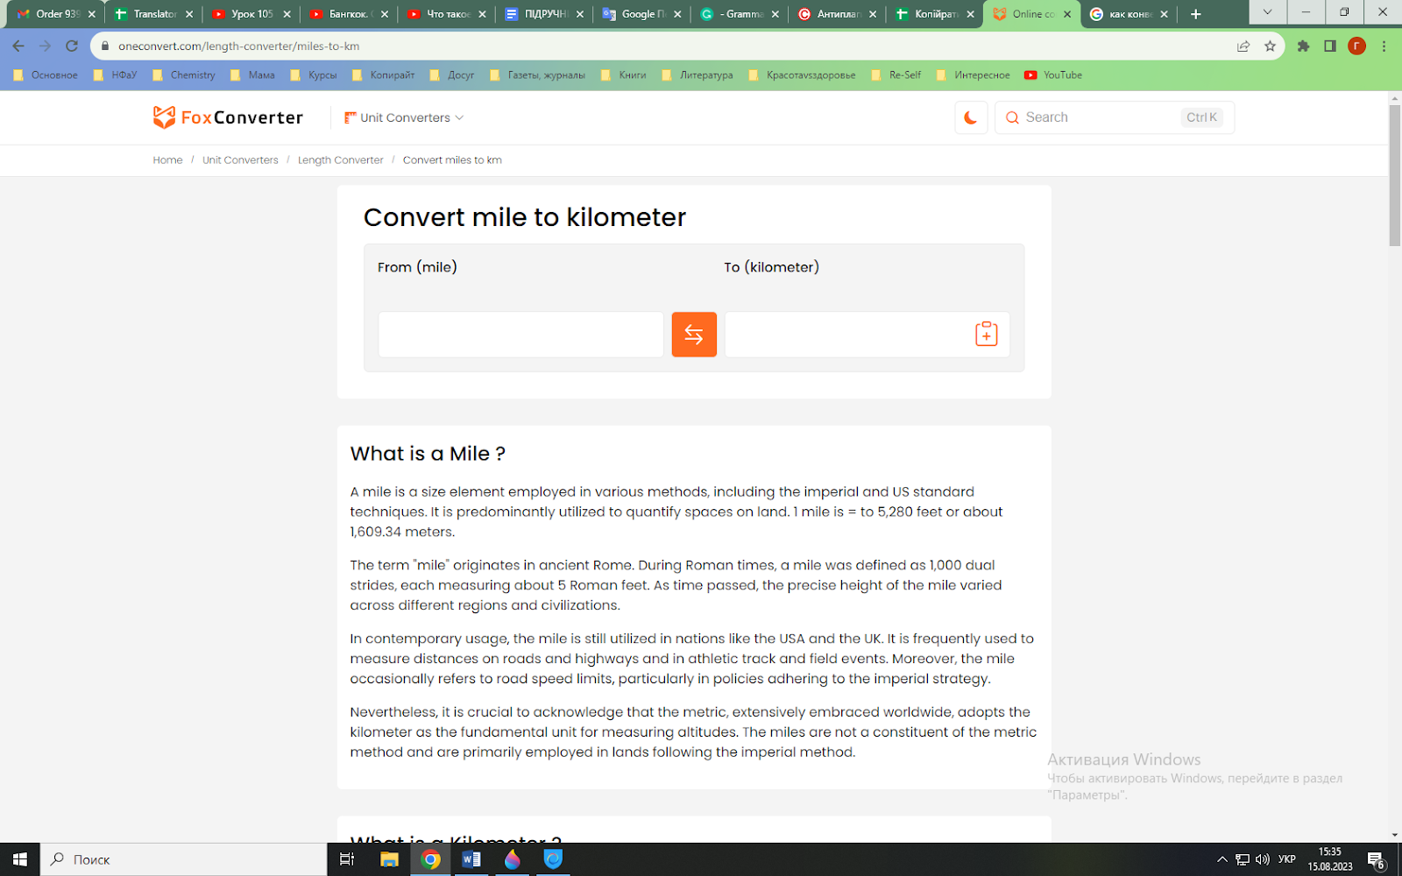The height and width of the screenshot is (876, 1402).
Task: Open a new browser tab
Action: [1195, 14]
